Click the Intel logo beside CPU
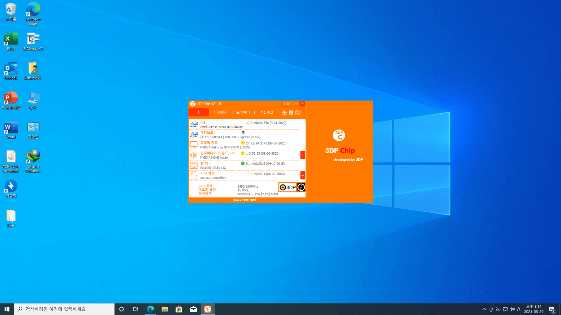 tap(194, 124)
